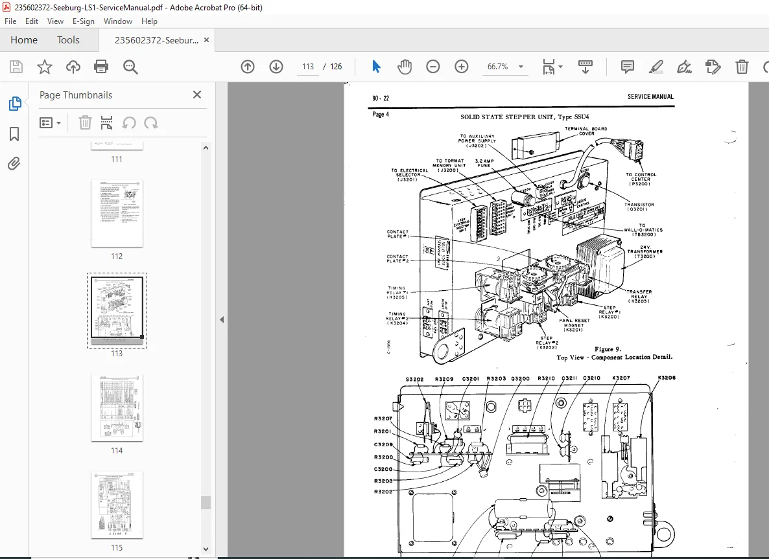Open the E-Sign menu
Image resolution: width=769 pixels, height=559 pixels.
tap(84, 21)
